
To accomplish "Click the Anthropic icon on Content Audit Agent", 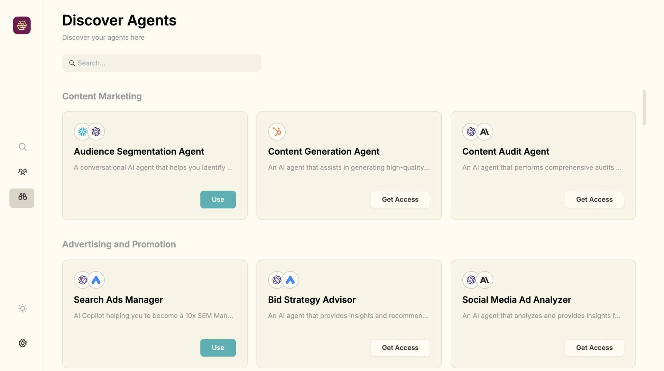I will tap(484, 131).
